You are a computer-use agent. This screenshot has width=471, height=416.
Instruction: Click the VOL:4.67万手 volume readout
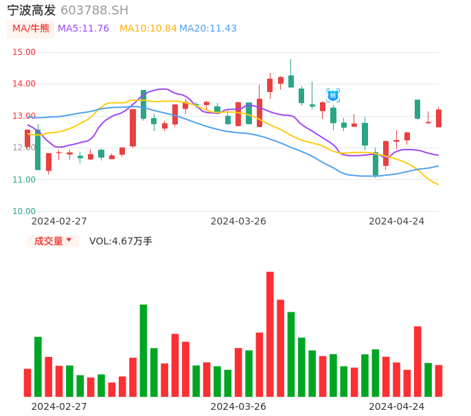(x=121, y=241)
